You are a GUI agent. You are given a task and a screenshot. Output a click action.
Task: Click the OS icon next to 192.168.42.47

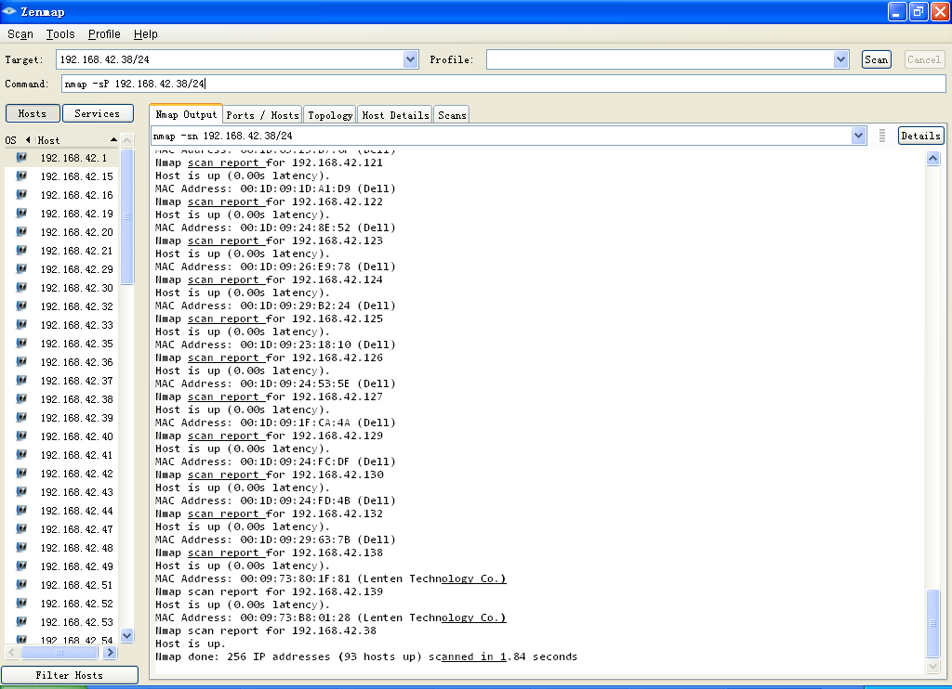(x=21, y=529)
